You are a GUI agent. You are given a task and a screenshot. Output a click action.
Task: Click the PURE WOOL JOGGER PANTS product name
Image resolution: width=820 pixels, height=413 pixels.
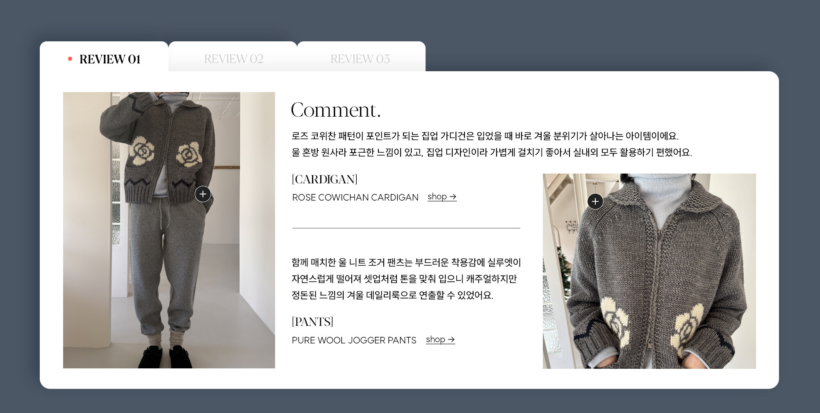pyautogui.click(x=354, y=341)
